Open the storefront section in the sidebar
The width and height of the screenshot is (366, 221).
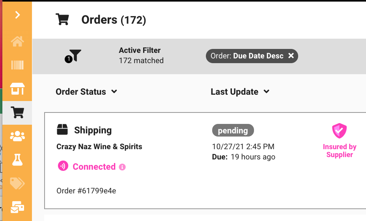[x=17, y=89]
